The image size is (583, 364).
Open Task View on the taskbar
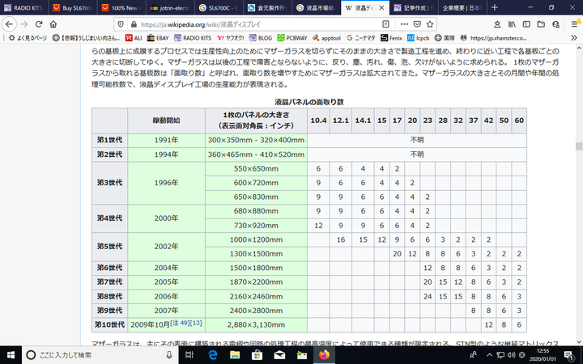189,355
